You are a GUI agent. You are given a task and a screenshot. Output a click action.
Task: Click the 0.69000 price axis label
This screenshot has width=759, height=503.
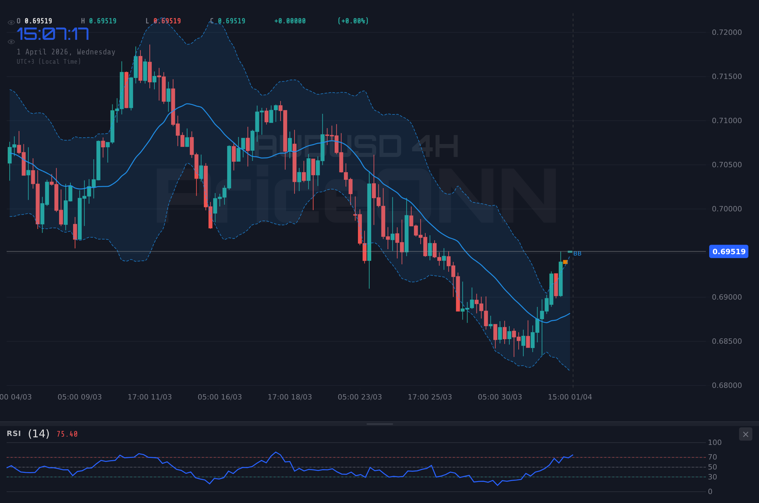tap(727, 297)
